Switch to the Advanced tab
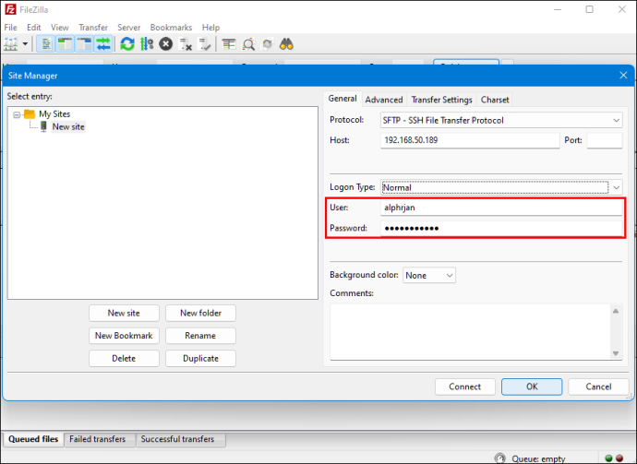 pos(383,100)
